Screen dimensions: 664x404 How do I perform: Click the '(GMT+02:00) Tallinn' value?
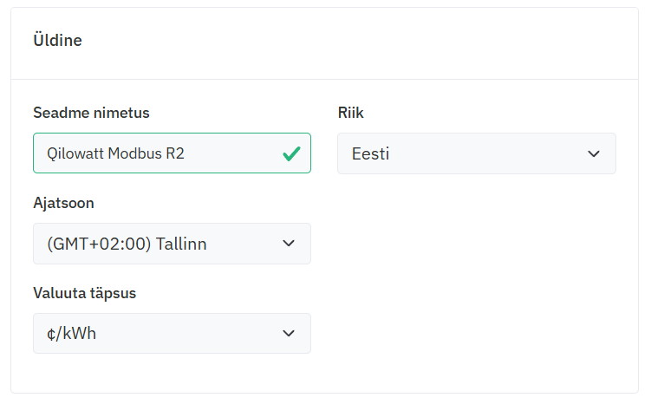click(x=127, y=244)
